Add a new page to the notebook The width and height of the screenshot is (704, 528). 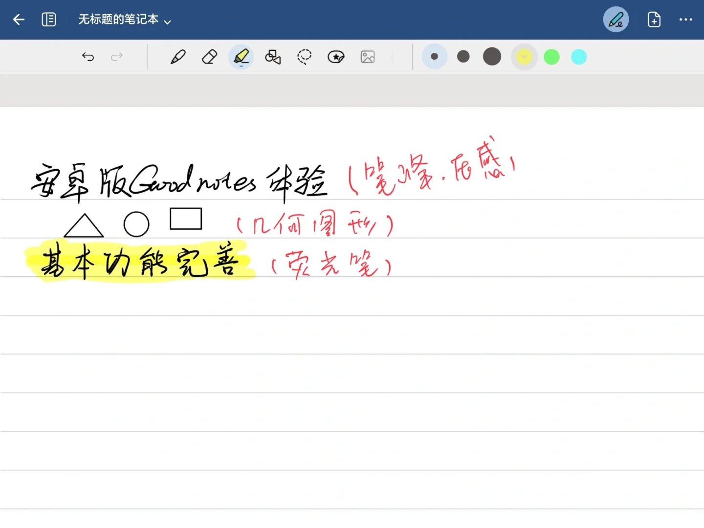click(x=653, y=20)
